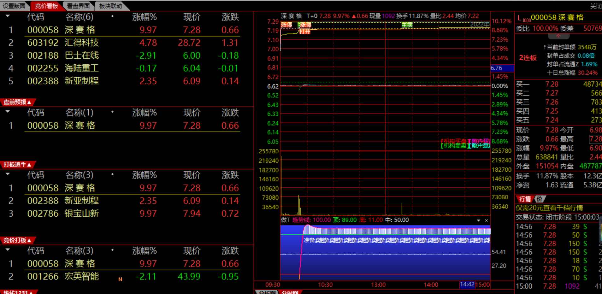Screen dimensions: 602x294
Task: Click the 14:42 time marker on the axis
Action: (467, 285)
